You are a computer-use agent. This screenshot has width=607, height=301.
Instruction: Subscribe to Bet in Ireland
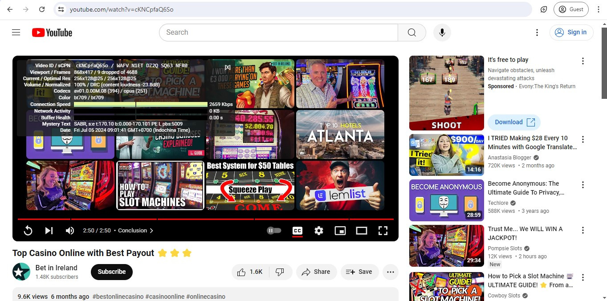pyautogui.click(x=112, y=272)
